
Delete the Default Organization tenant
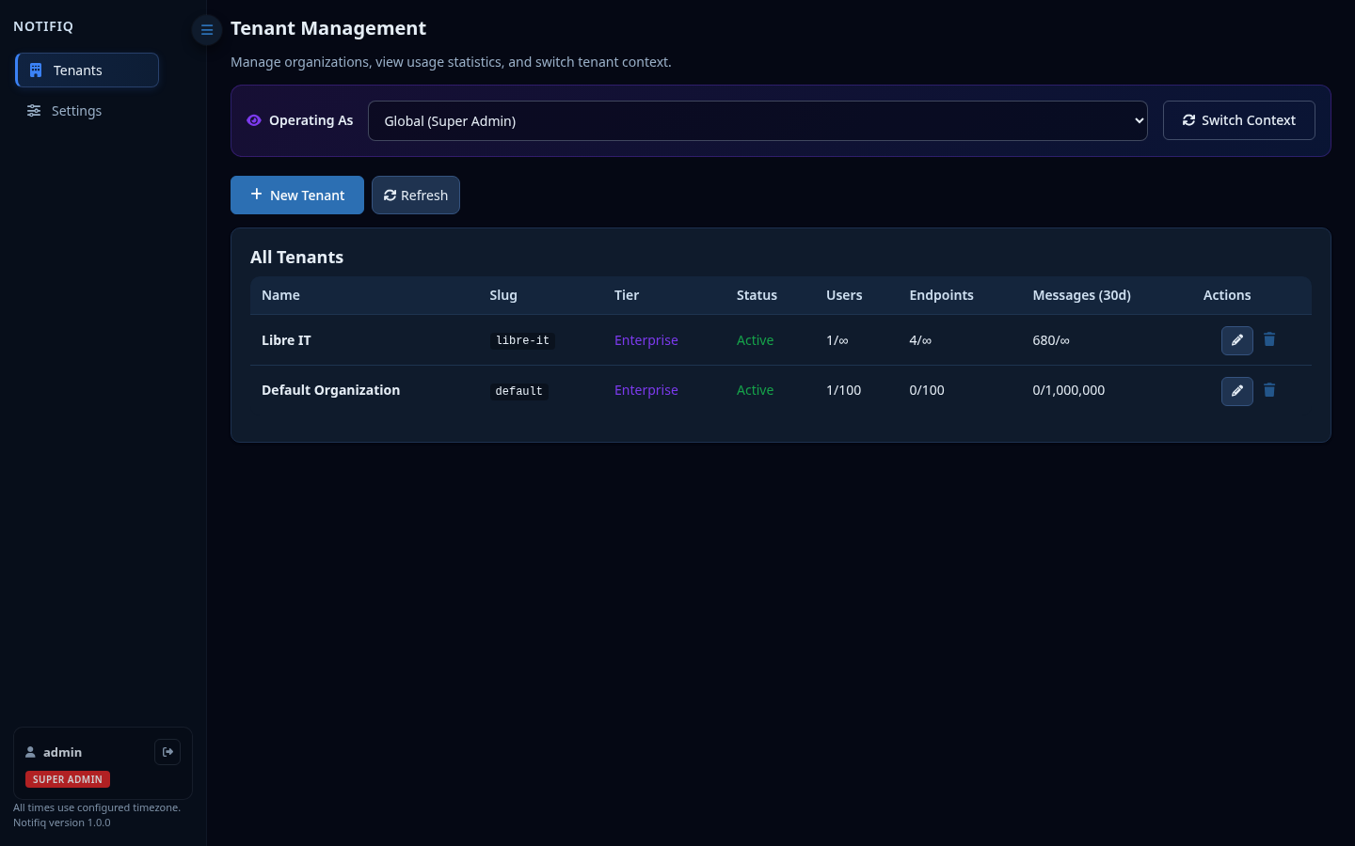click(x=1269, y=390)
